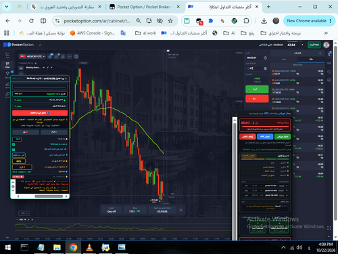
Task: Click the yellow 80% value box
Action: pyautogui.click(x=19, y=161)
